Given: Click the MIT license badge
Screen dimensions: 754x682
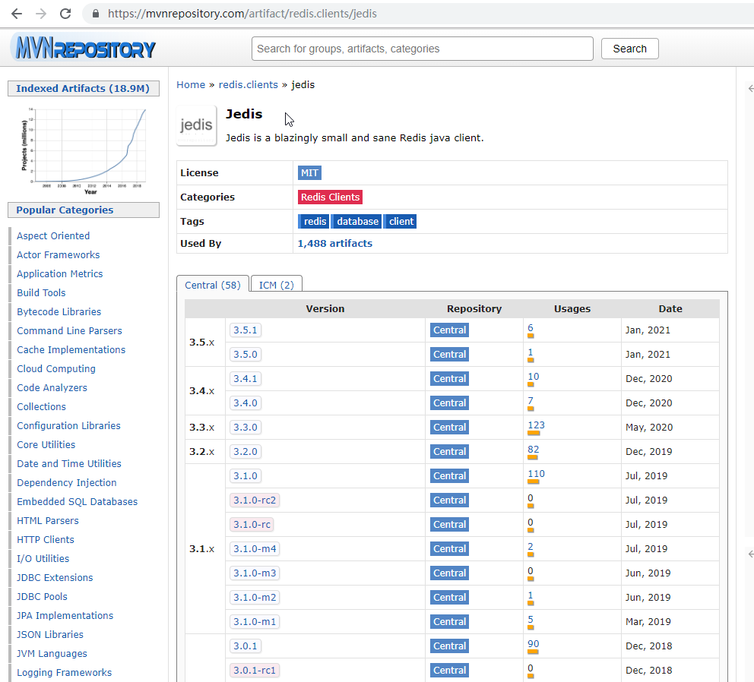Looking at the screenshot, I should pyautogui.click(x=309, y=172).
